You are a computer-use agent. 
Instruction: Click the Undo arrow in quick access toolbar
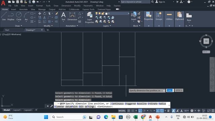click(38, 2)
